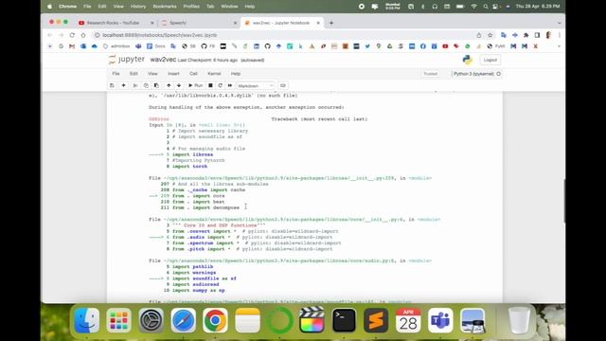Open Sublime Text from the dock

(x=376, y=320)
